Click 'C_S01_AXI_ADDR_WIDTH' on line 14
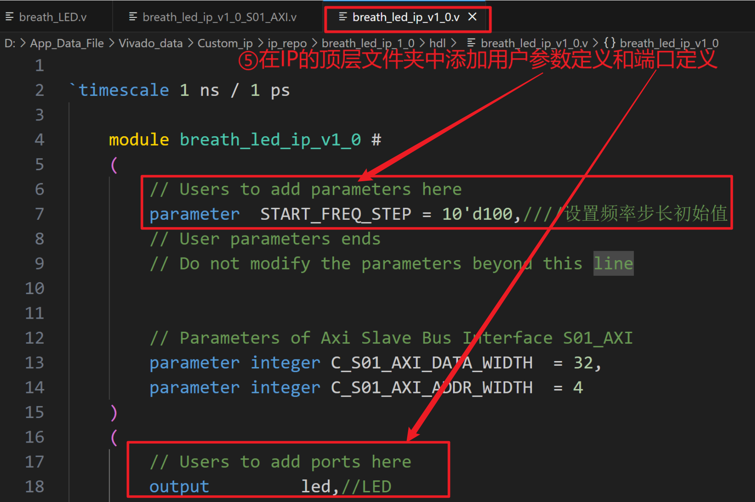The height and width of the screenshot is (502, 755). [431, 388]
